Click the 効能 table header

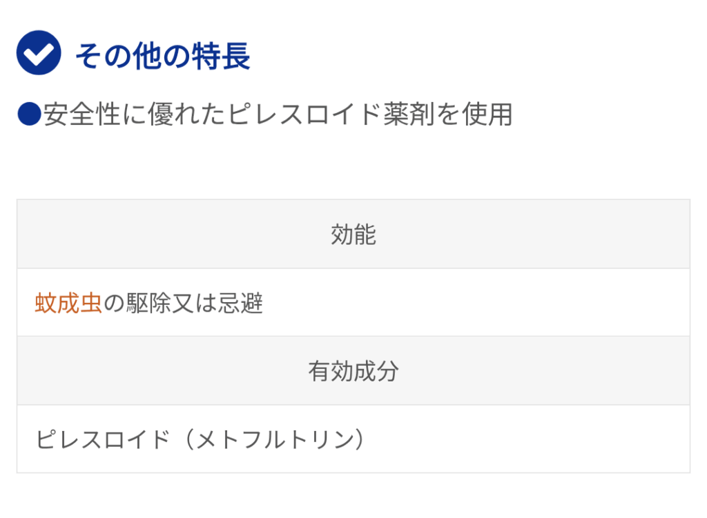point(353,235)
